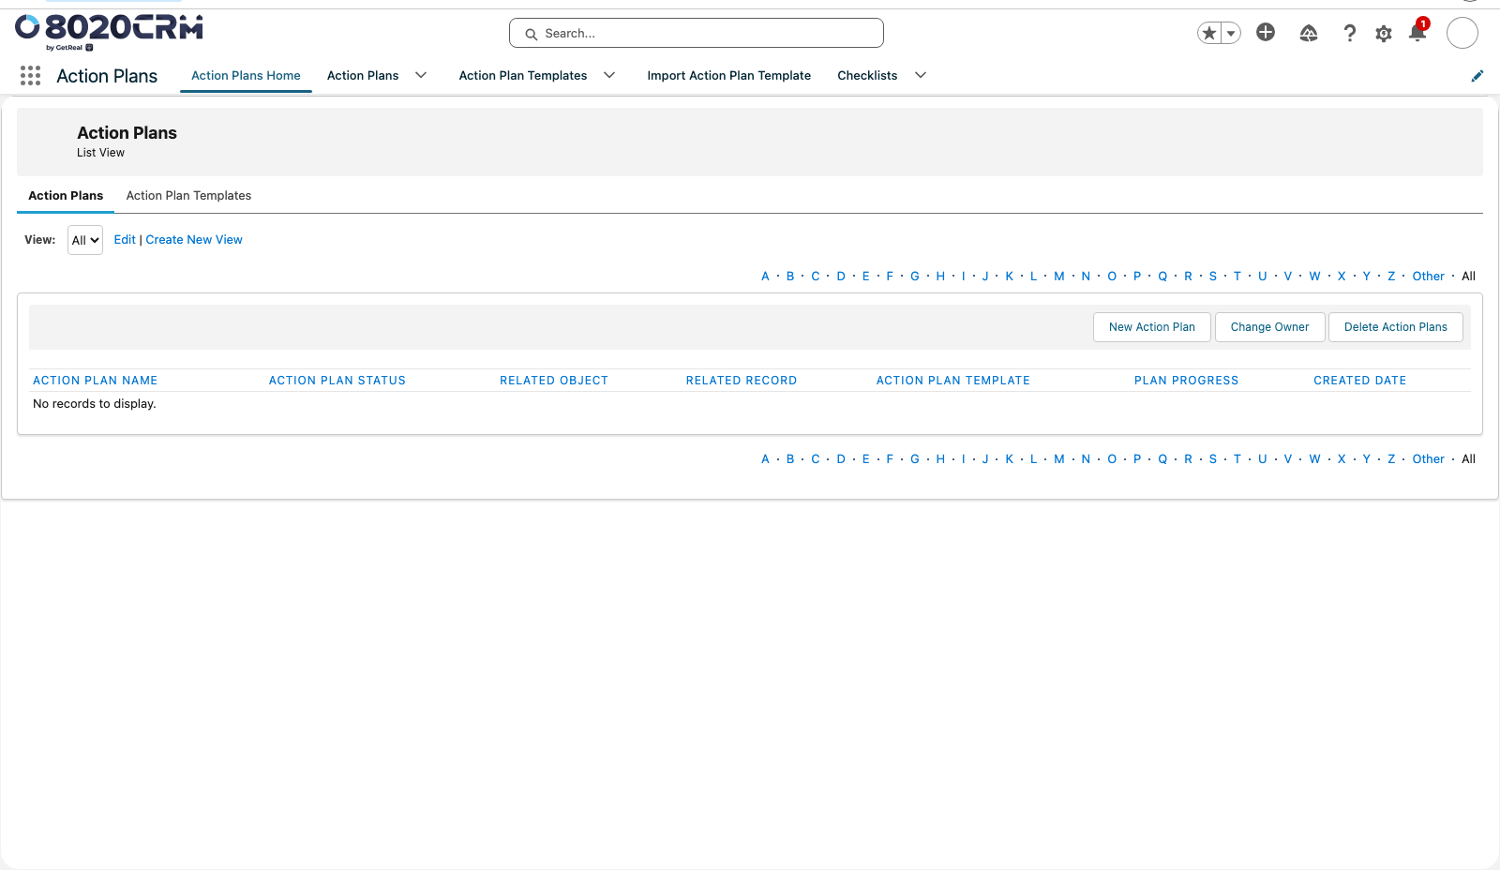Screen dimensions: 1500x870
Task: Expand the Action Plans tab chevron
Action: (x=421, y=76)
